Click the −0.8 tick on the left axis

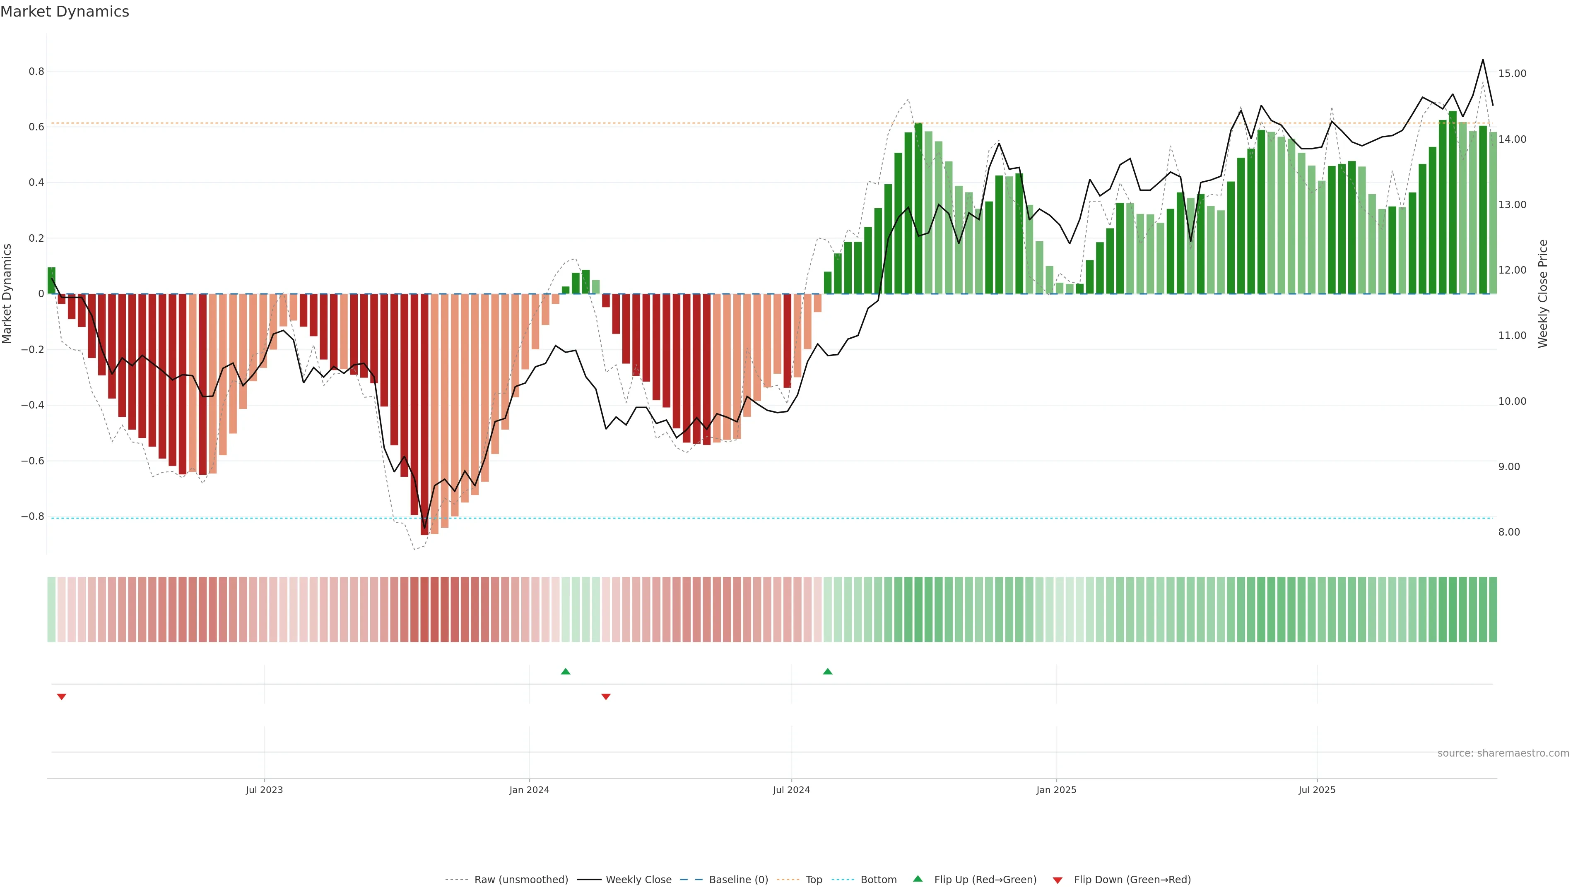[x=33, y=517]
